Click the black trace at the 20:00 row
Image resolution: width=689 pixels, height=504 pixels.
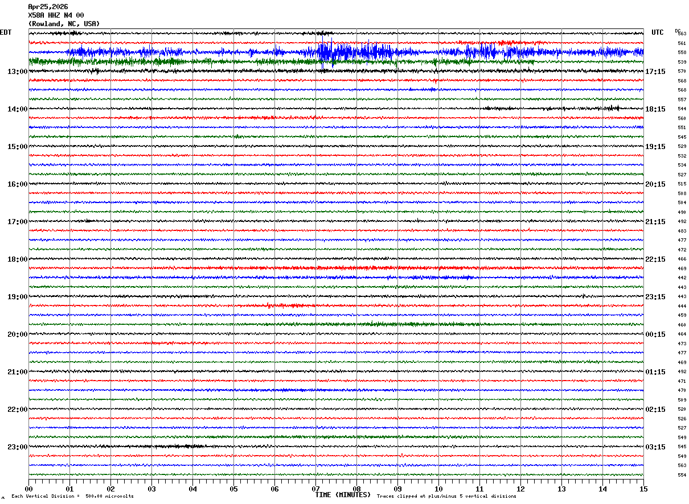tap(336, 334)
